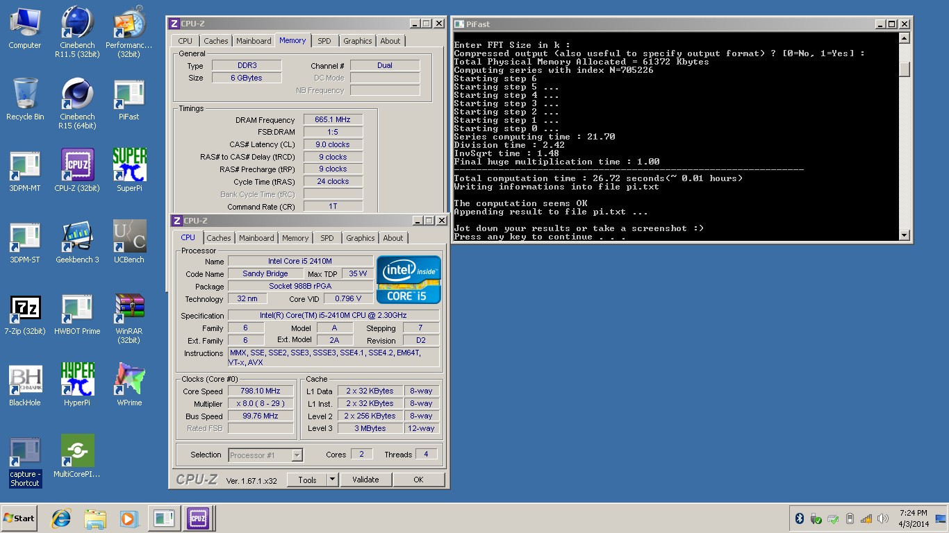Open BlackHole benchmark shortcut
This screenshot has width=949, height=533.
tap(25, 385)
